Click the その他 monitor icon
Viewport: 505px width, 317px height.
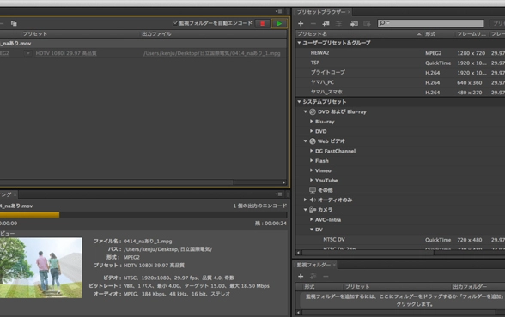coord(313,190)
